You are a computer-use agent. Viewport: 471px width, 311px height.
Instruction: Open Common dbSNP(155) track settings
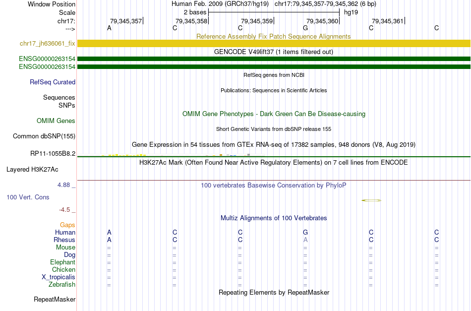point(44,136)
